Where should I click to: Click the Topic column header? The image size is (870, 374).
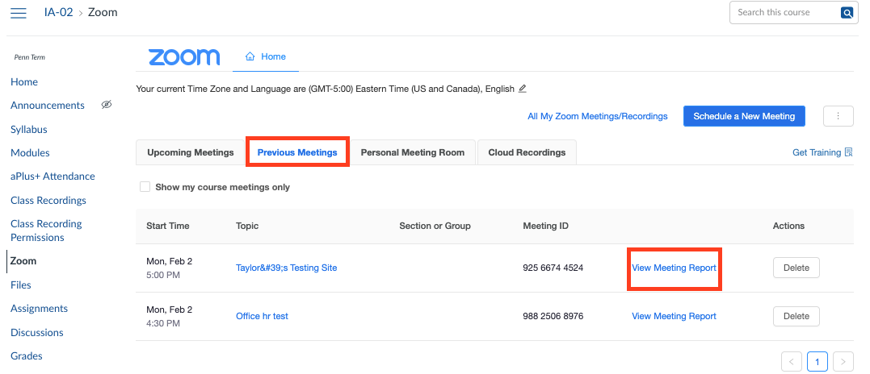pos(247,226)
